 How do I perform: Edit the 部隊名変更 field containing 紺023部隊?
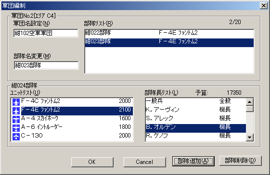click(x=46, y=65)
